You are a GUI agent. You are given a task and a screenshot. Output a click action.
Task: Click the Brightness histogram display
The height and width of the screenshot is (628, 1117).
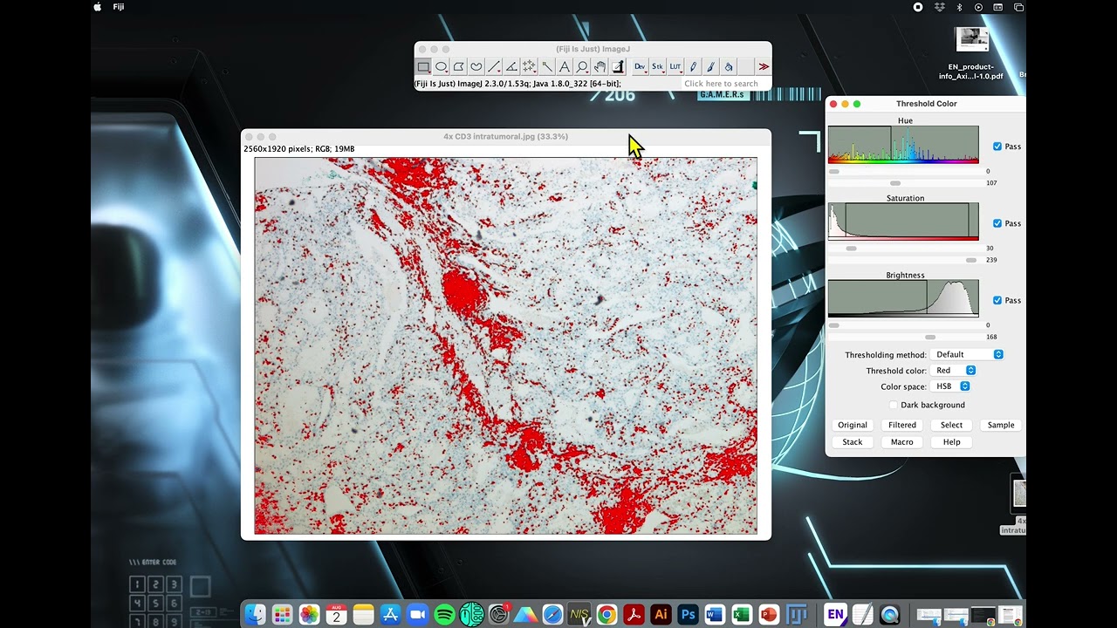pyautogui.click(x=903, y=298)
